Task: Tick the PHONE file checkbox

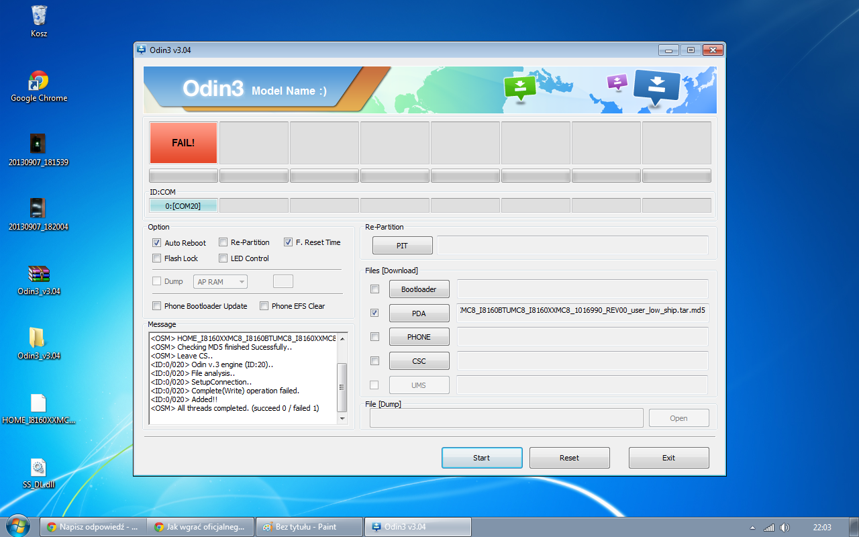Action: click(x=374, y=336)
